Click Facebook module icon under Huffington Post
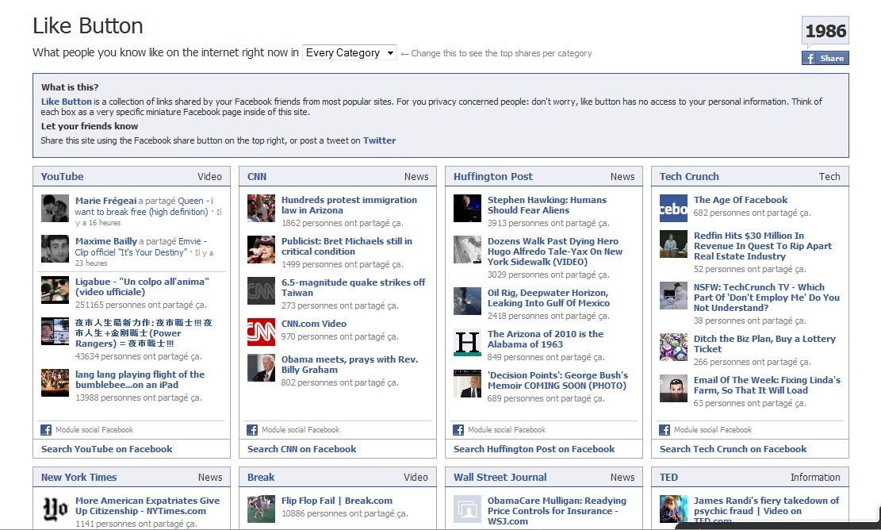The width and height of the screenshot is (881, 530). pyautogui.click(x=458, y=430)
